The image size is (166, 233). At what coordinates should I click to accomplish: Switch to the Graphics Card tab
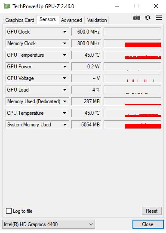pos(20,20)
